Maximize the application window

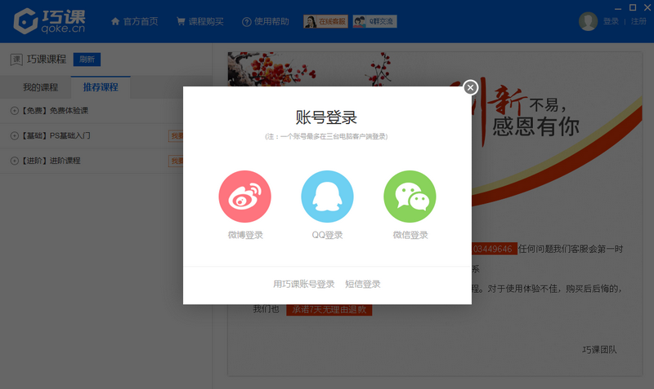[633, 7]
